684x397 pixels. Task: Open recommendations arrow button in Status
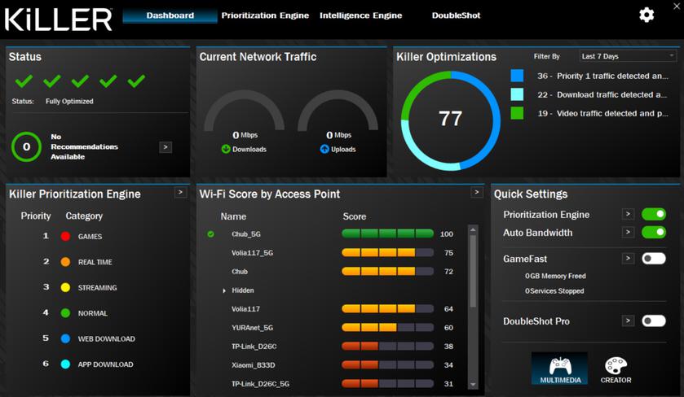click(x=165, y=147)
